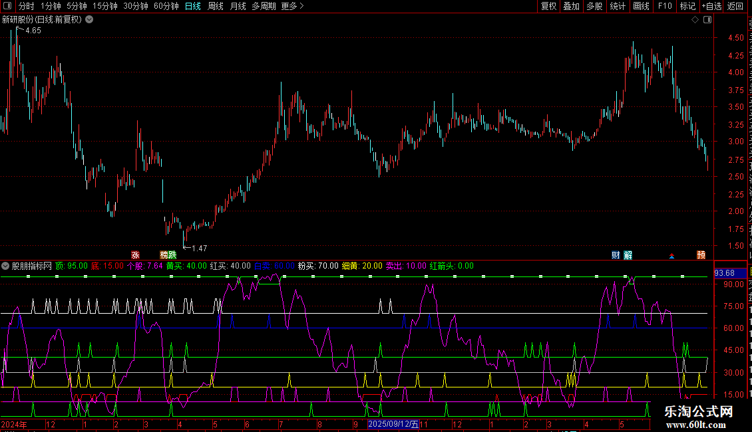The height and width of the screenshot is (432, 752).
Task: Click the 细黄: 20.00 value
Action: coord(362,266)
